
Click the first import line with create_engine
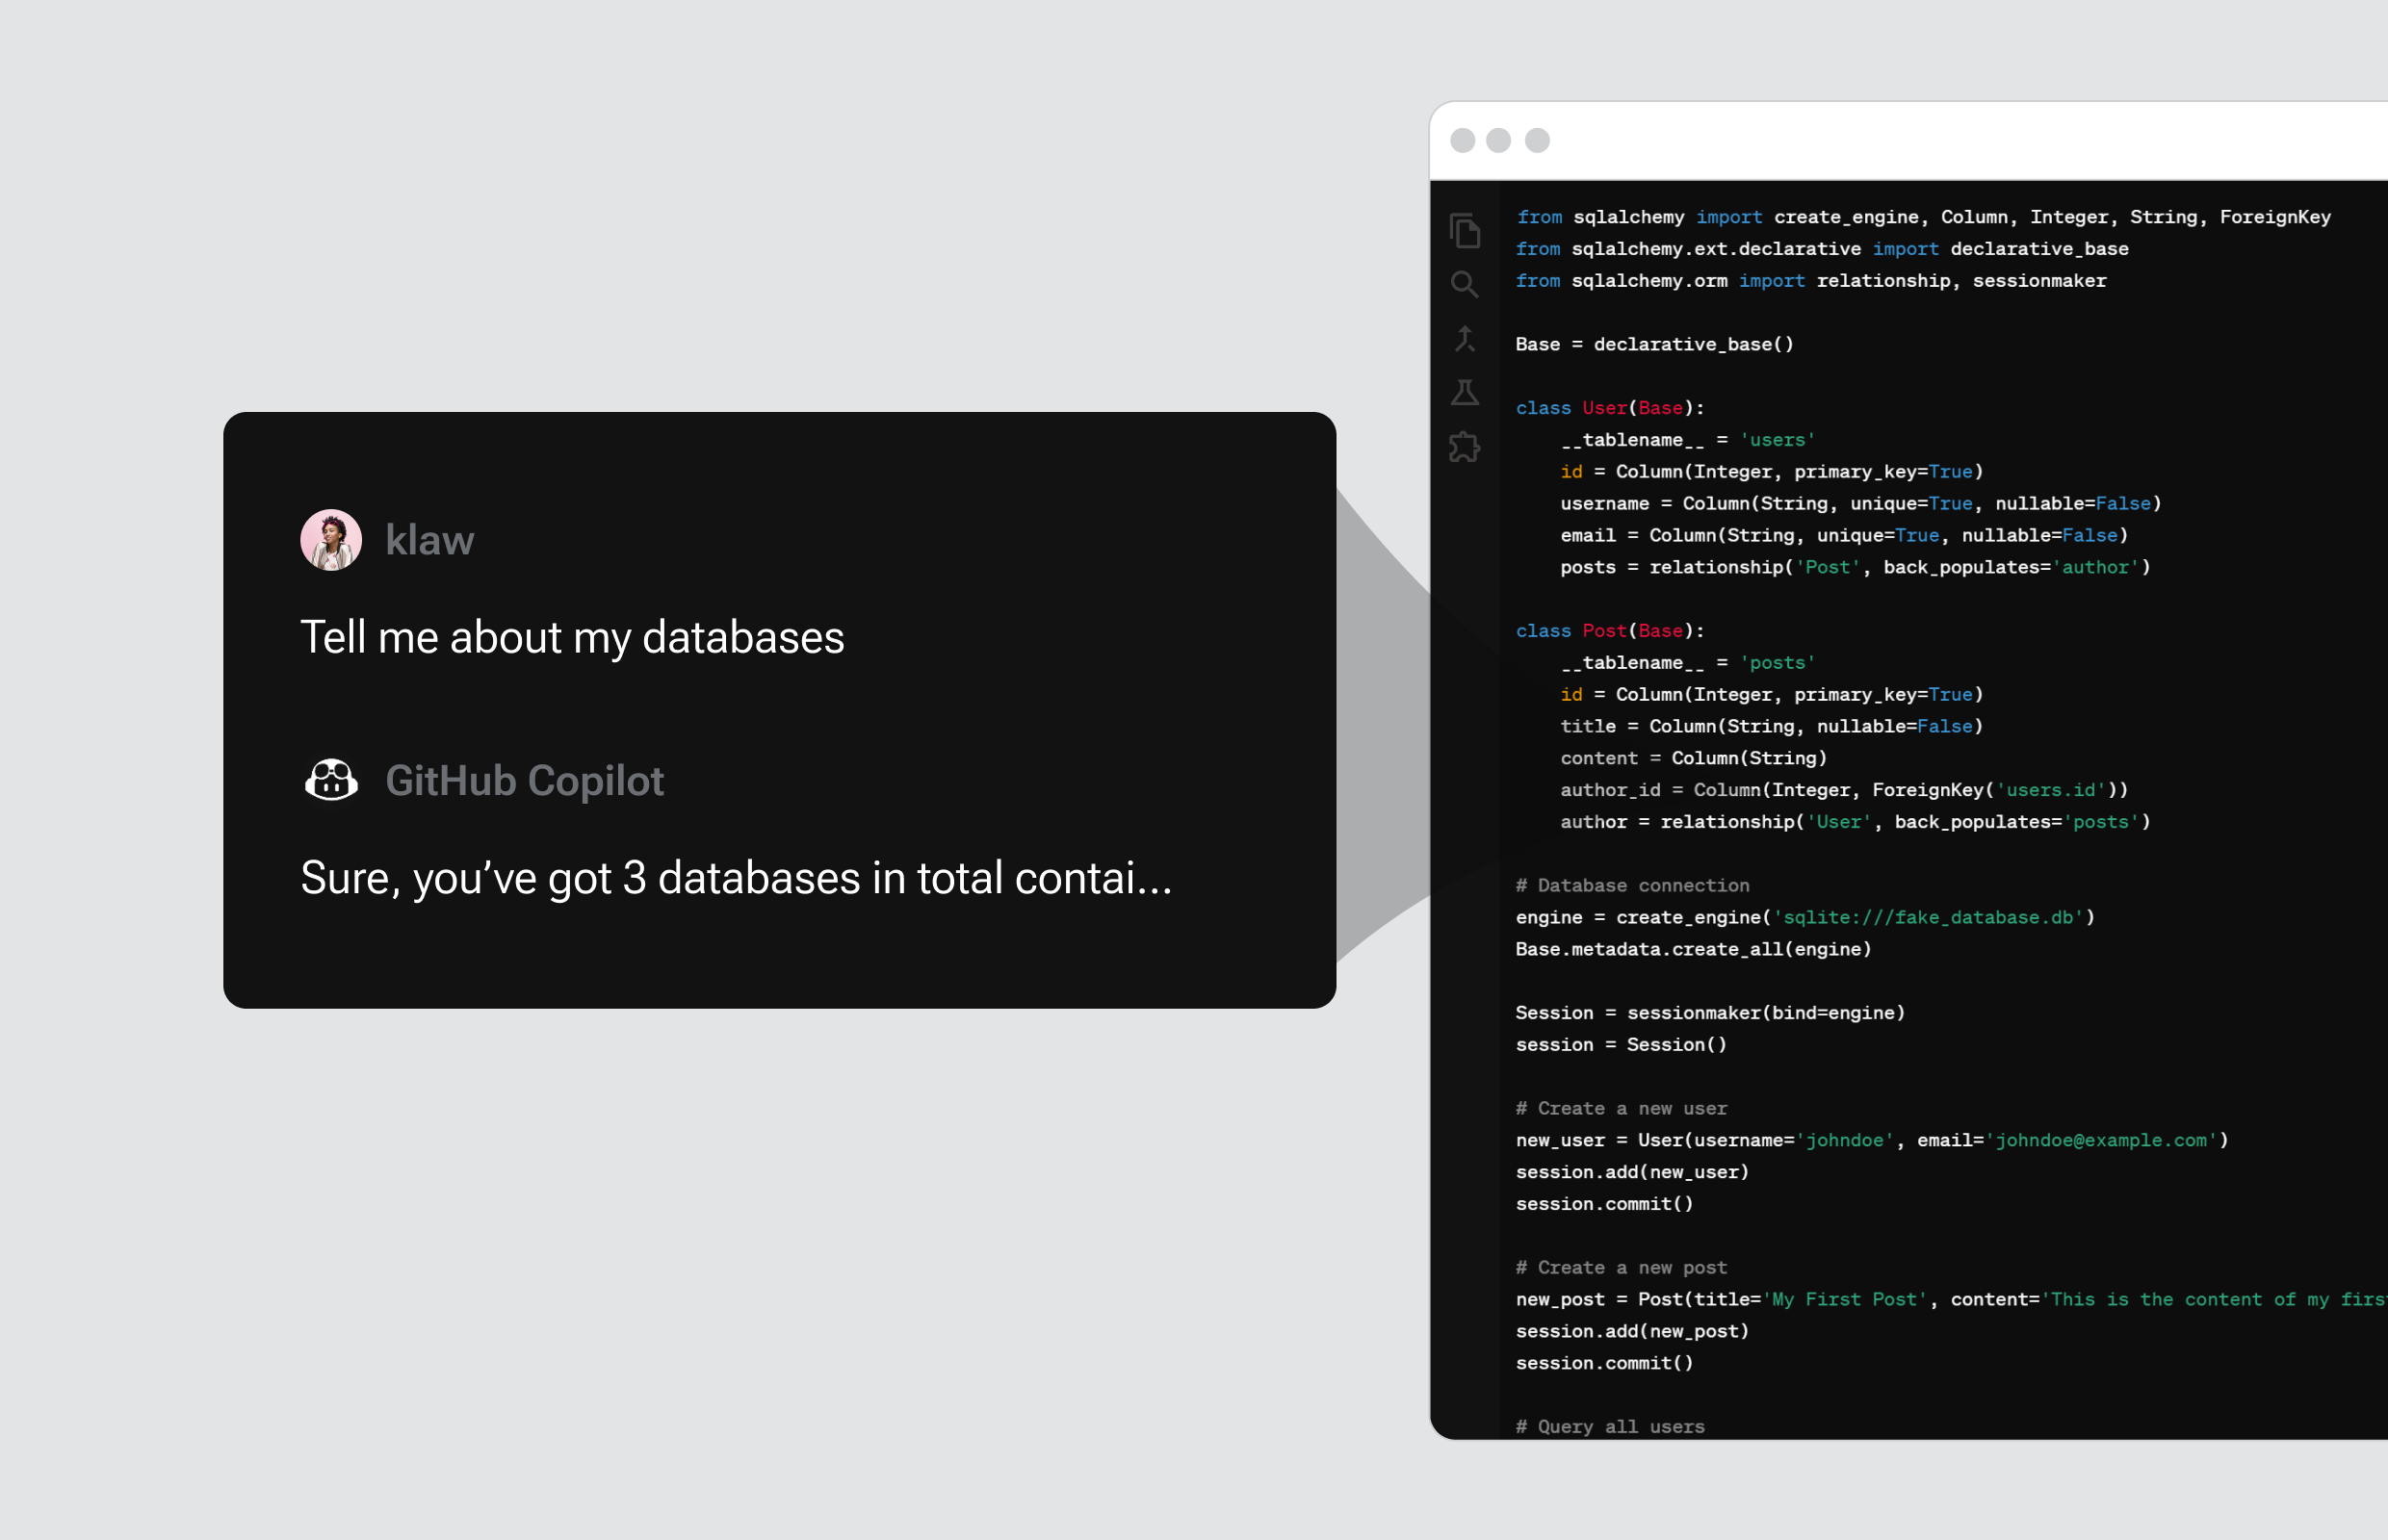pyautogui.click(x=1923, y=218)
